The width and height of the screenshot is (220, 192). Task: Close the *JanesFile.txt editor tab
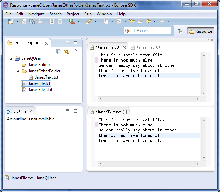pyautogui.click(x=124, y=47)
